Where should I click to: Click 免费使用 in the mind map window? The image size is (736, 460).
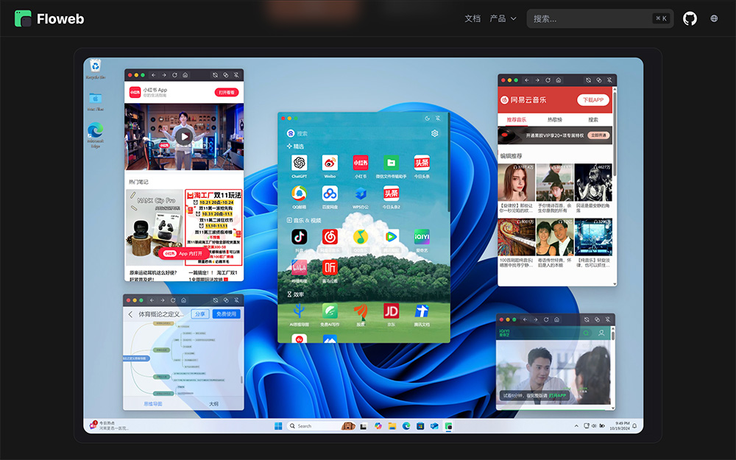pos(226,314)
